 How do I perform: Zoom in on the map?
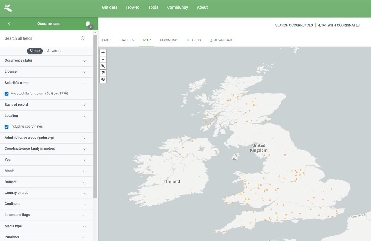coord(103,52)
